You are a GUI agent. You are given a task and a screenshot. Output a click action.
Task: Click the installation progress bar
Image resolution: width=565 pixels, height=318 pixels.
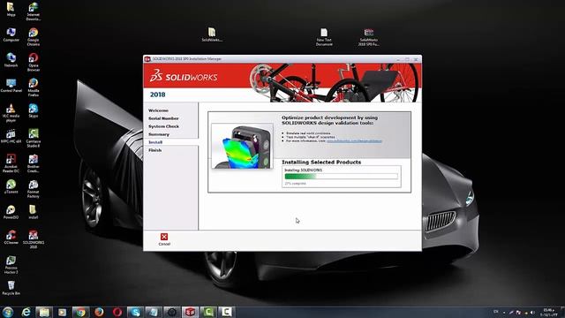pyautogui.click(x=342, y=177)
